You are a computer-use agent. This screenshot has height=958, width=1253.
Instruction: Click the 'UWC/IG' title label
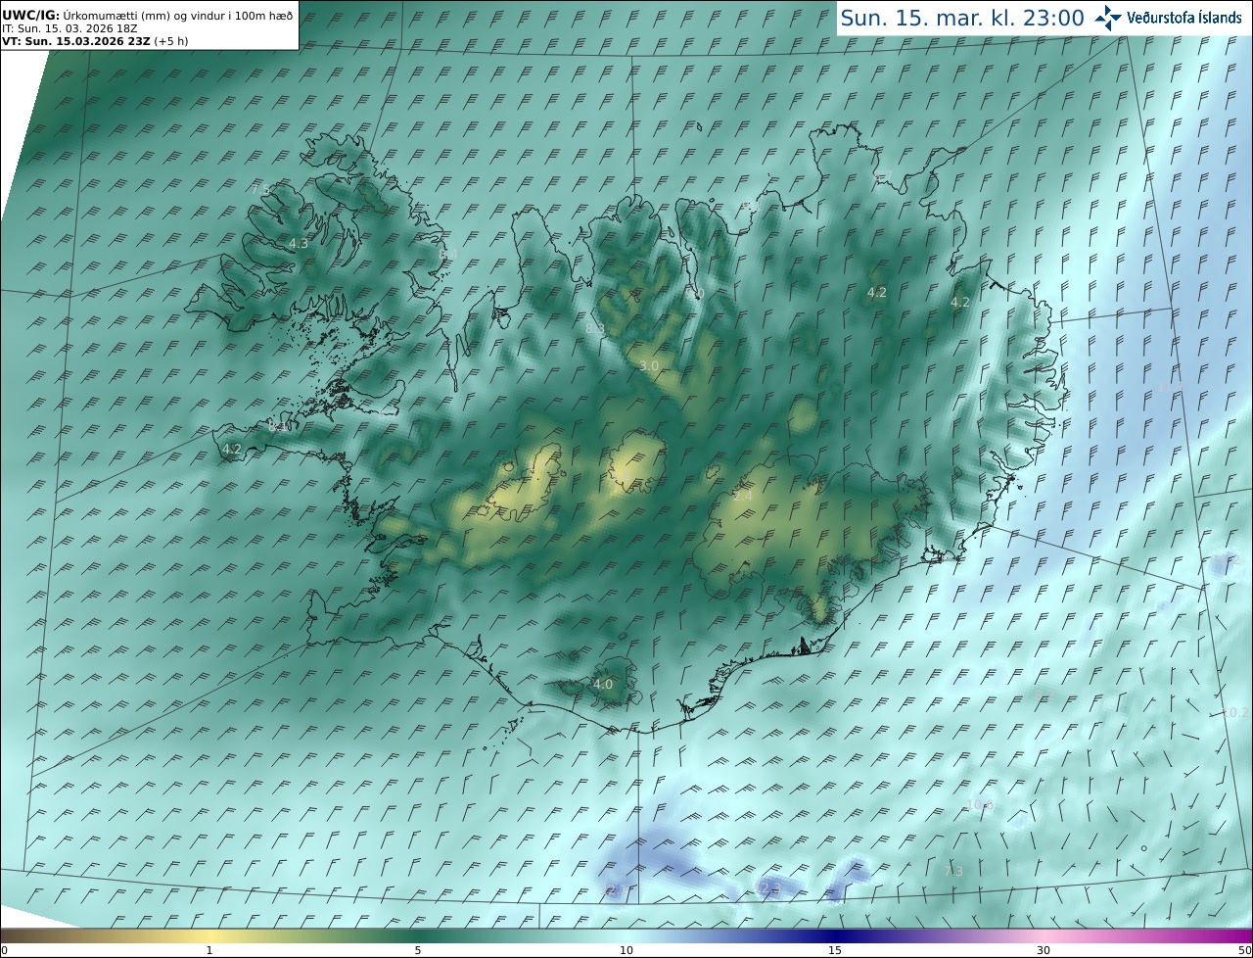click(x=32, y=15)
